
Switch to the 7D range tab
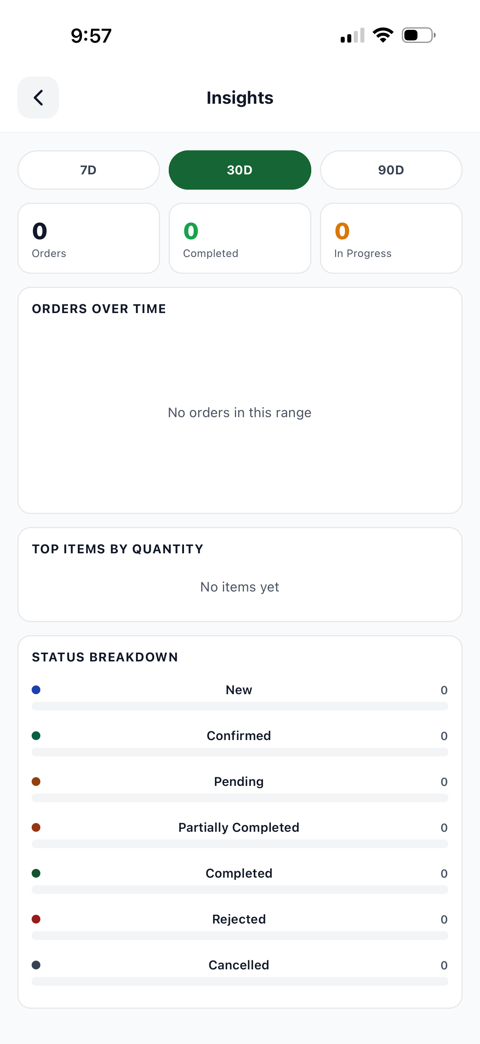coord(89,170)
